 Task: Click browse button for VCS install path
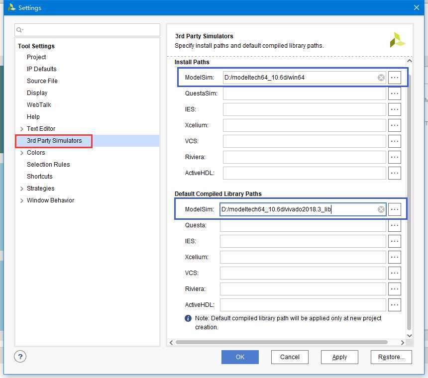coord(395,141)
